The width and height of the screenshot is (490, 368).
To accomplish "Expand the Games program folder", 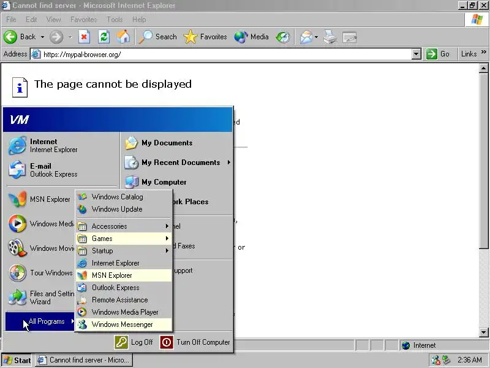I will [x=124, y=239].
